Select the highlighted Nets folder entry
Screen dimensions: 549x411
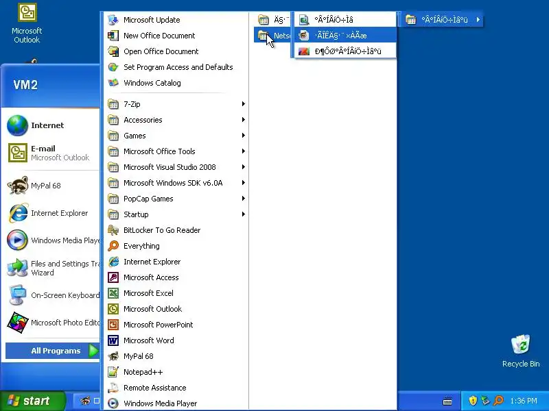pyautogui.click(x=272, y=36)
